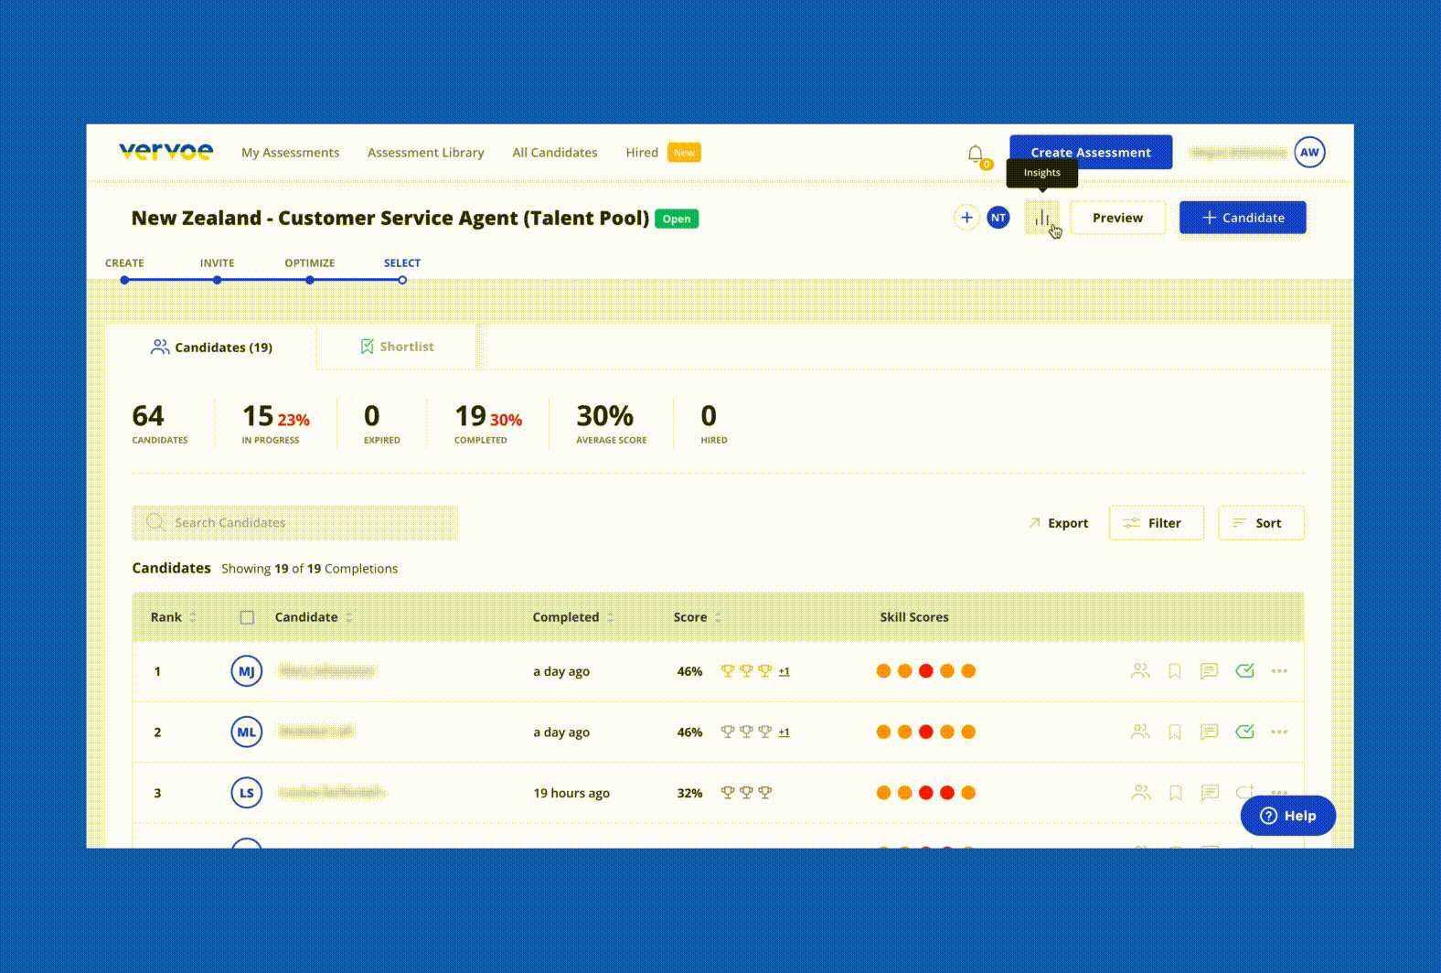The image size is (1441, 973).
Task: Open All Candidates page
Action: (554, 153)
